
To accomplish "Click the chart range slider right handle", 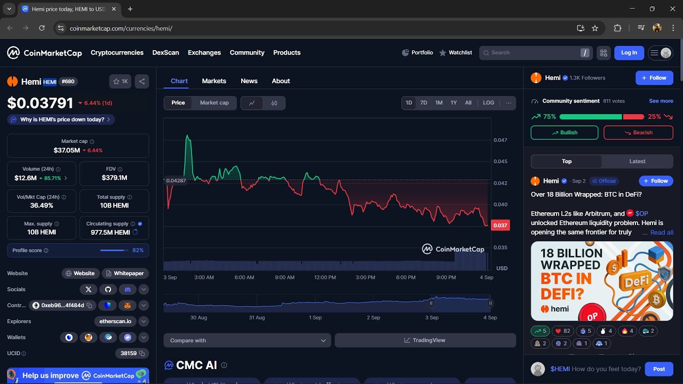I will point(490,303).
